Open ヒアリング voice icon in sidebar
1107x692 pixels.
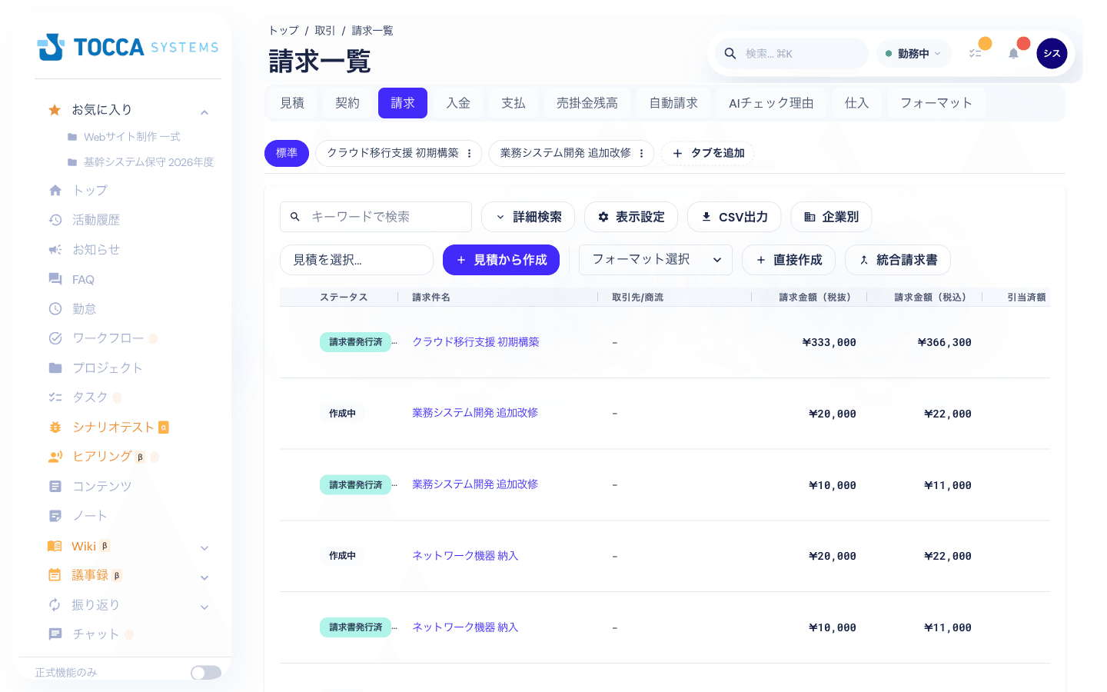click(x=55, y=457)
